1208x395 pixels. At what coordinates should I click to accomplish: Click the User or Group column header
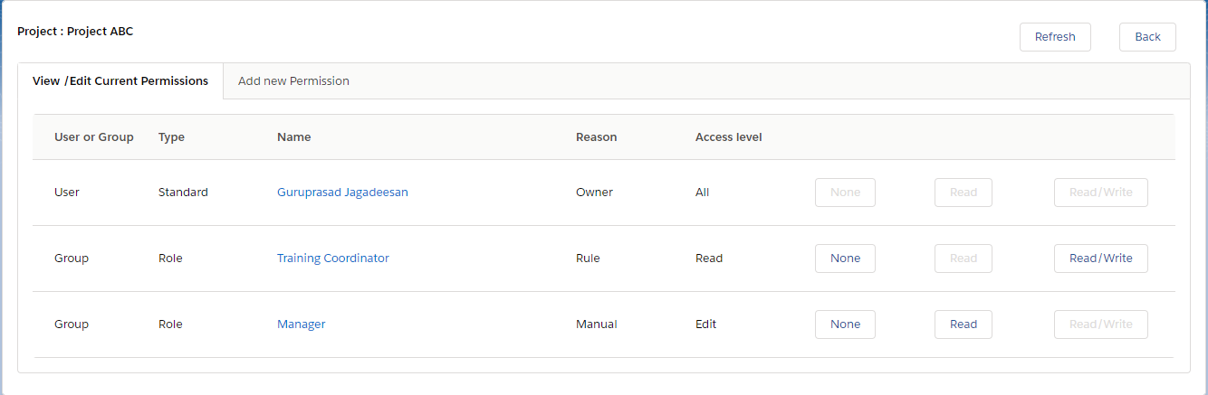(93, 137)
